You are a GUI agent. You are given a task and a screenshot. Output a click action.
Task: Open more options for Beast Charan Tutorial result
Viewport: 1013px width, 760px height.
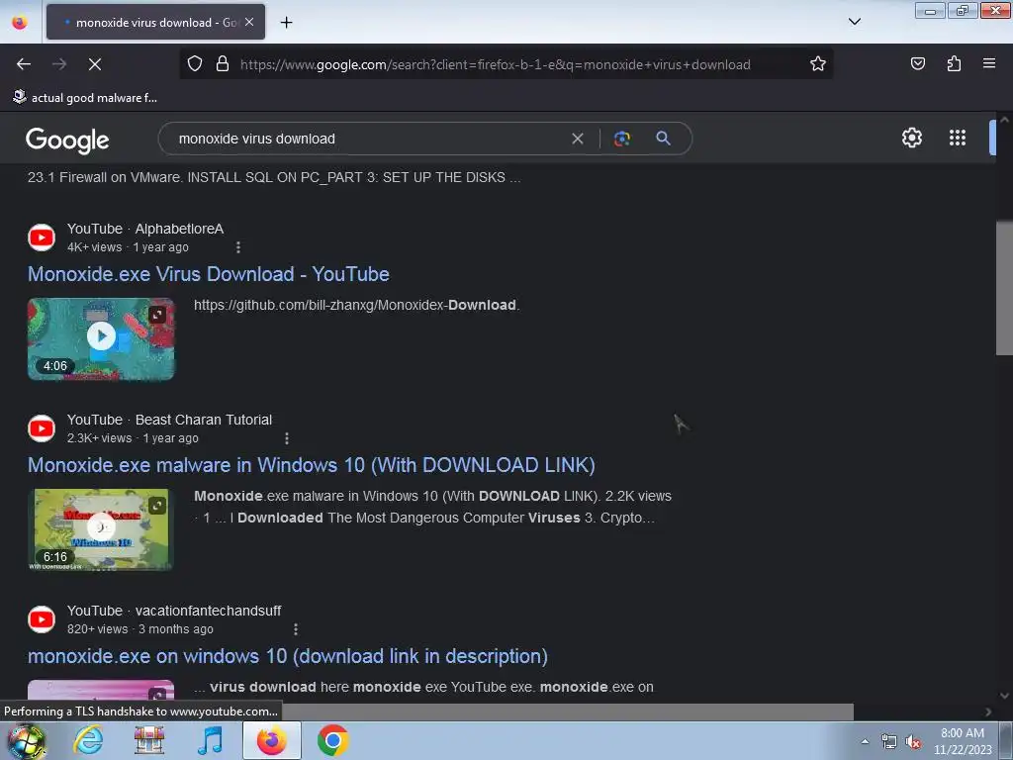[x=287, y=438]
